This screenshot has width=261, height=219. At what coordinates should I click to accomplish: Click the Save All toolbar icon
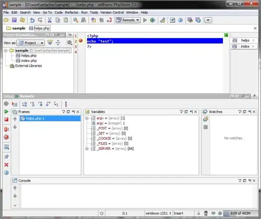(x=14, y=20)
